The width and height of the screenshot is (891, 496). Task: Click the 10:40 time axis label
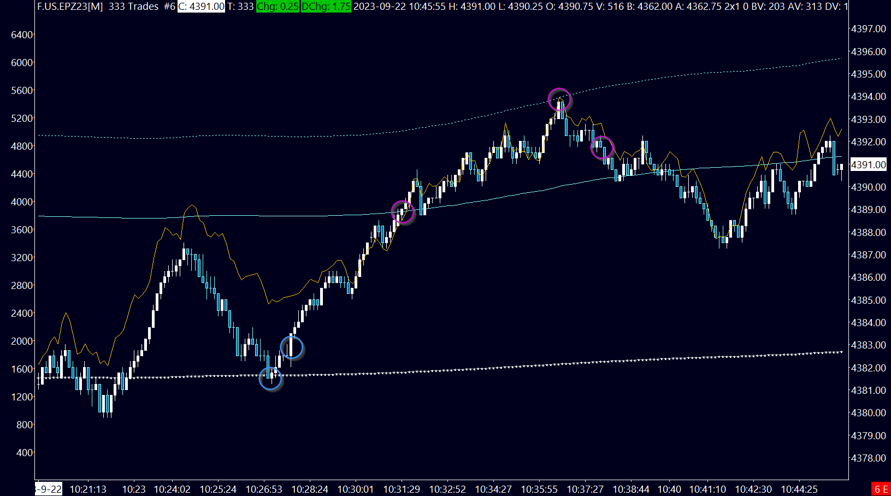click(x=669, y=489)
